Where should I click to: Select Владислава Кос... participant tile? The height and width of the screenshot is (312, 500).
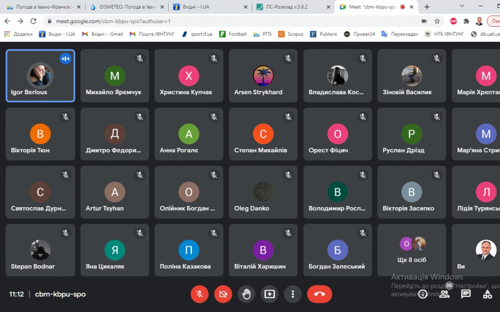[337, 76]
